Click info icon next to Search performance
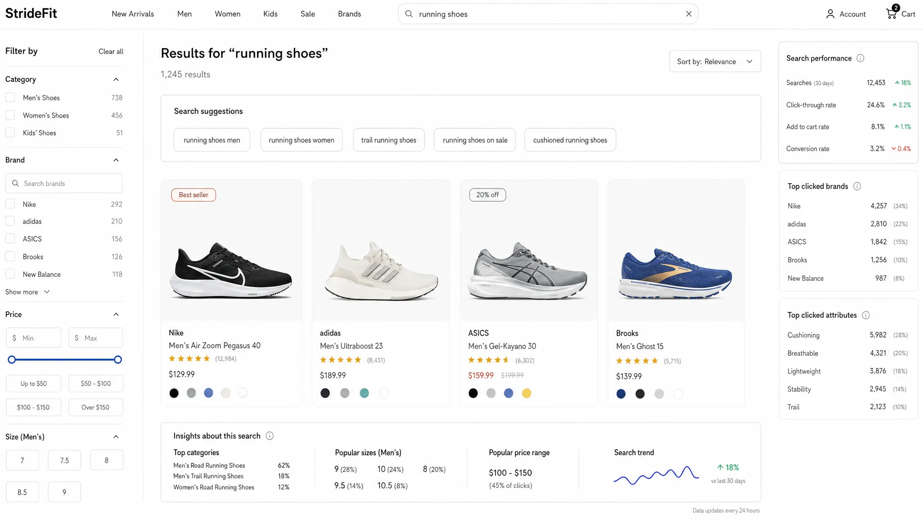 pyautogui.click(x=861, y=58)
